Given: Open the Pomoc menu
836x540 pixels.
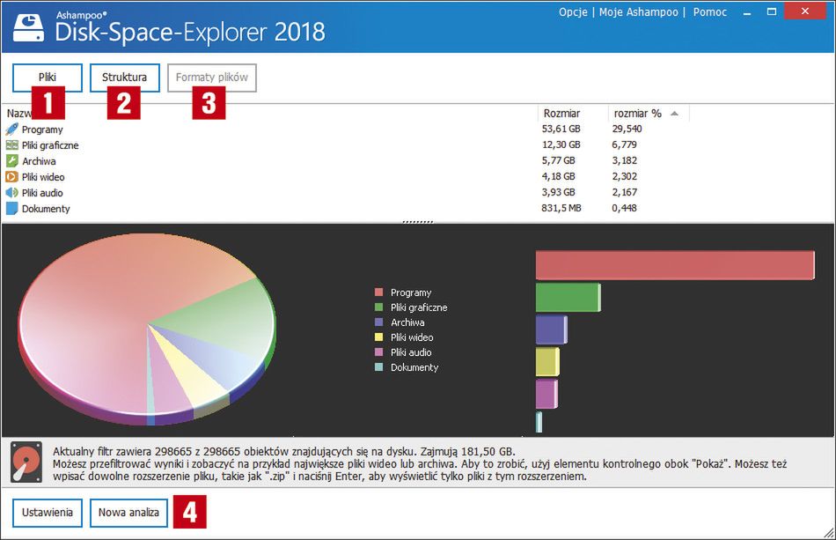Looking at the screenshot, I should pyautogui.click(x=709, y=11).
